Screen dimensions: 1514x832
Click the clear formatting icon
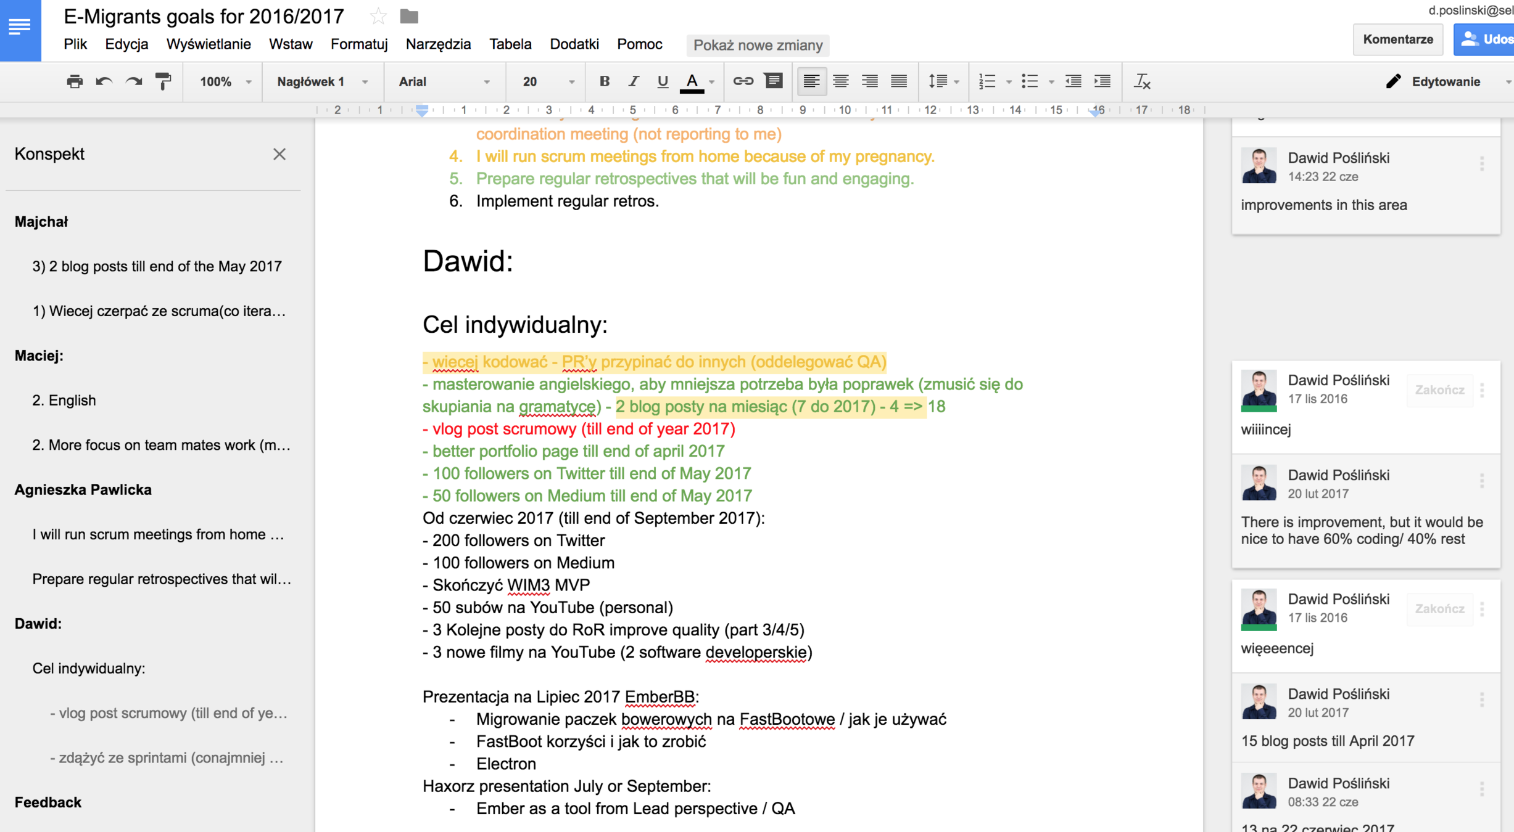pyautogui.click(x=1142, y=81)
